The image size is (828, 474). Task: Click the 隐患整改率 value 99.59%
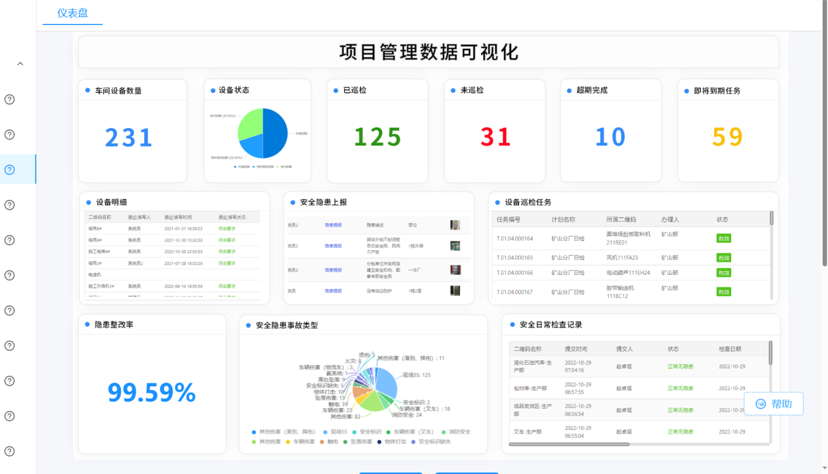[x=152, y=392]
